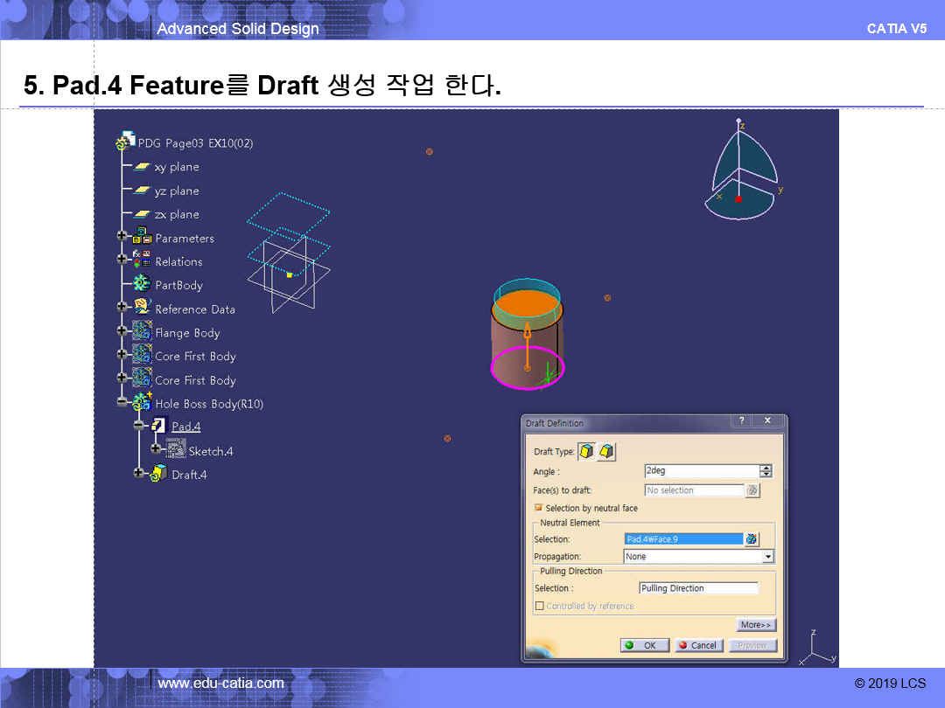The image size is (945, 708).
Task: Select Reference Data in the specification tree
Action: pyautogui.click(x=194, y=309)
